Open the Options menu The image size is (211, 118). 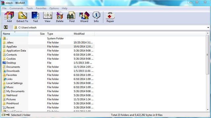pyautogui.click(x=54, y=8)
